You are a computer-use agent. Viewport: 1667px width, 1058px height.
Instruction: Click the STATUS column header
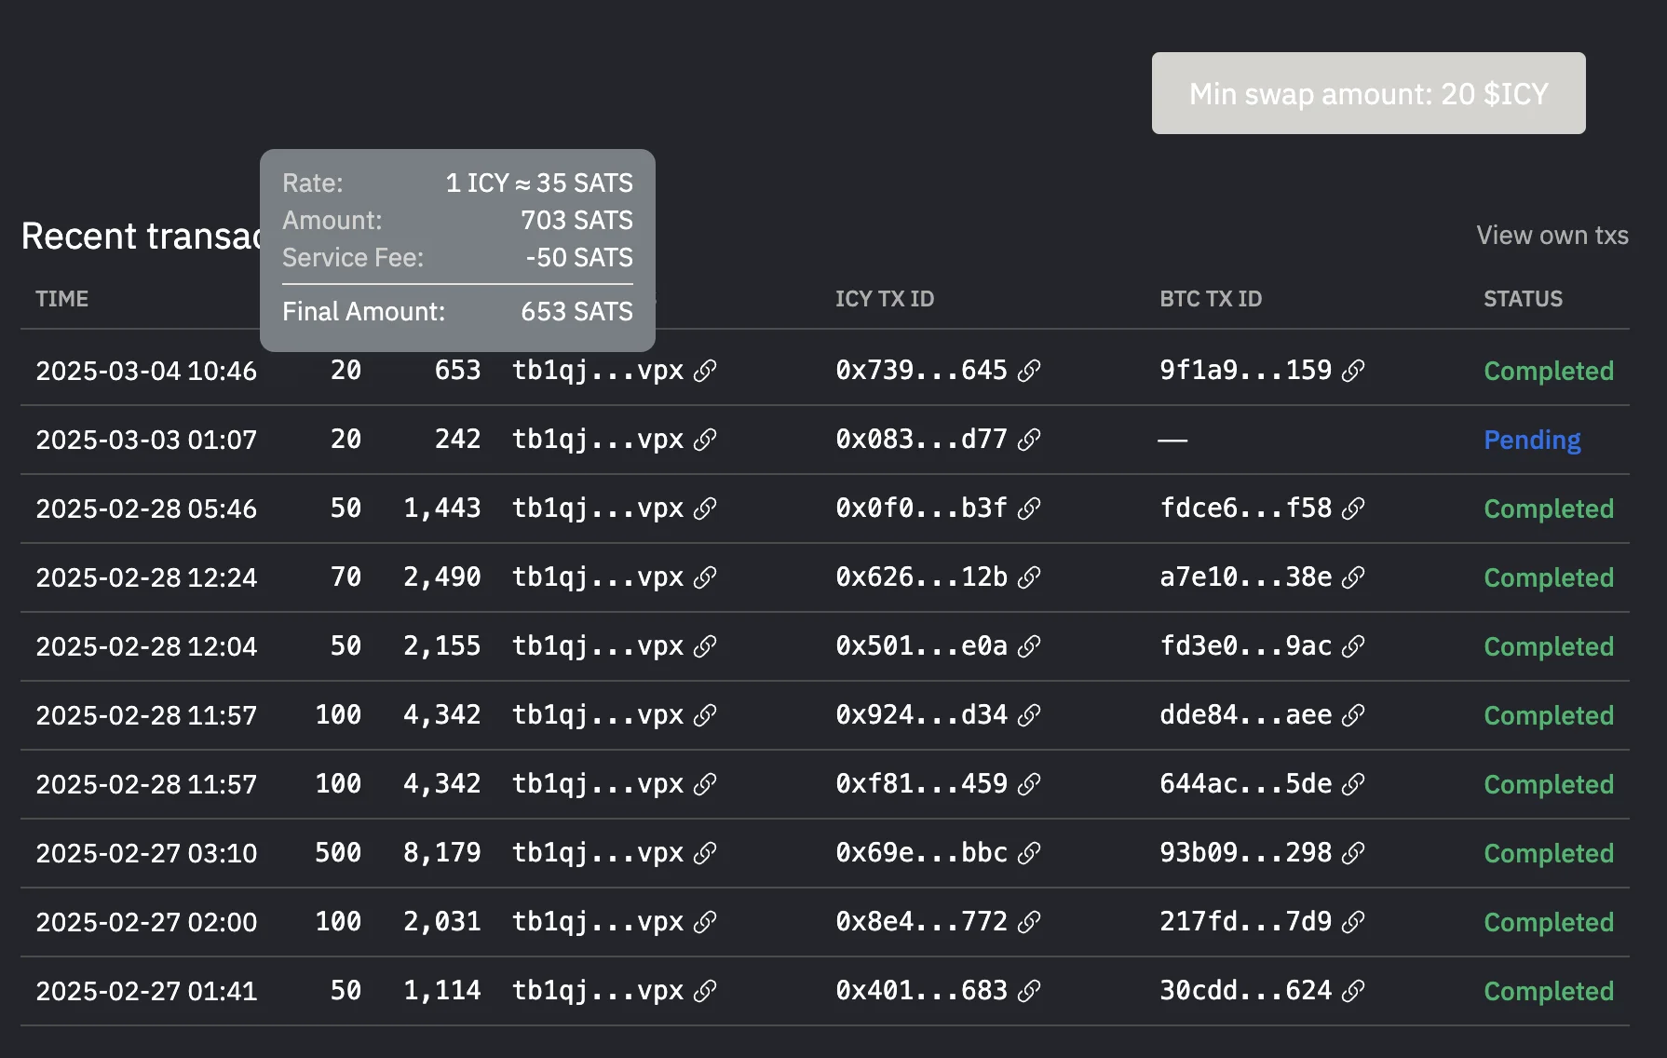coord(1523,299)
